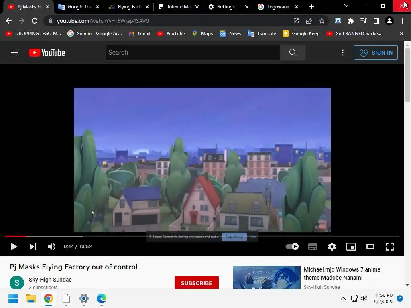411x308 pixels.
Task: Toggle the Chrome side panel
Action: click(376, 21)
